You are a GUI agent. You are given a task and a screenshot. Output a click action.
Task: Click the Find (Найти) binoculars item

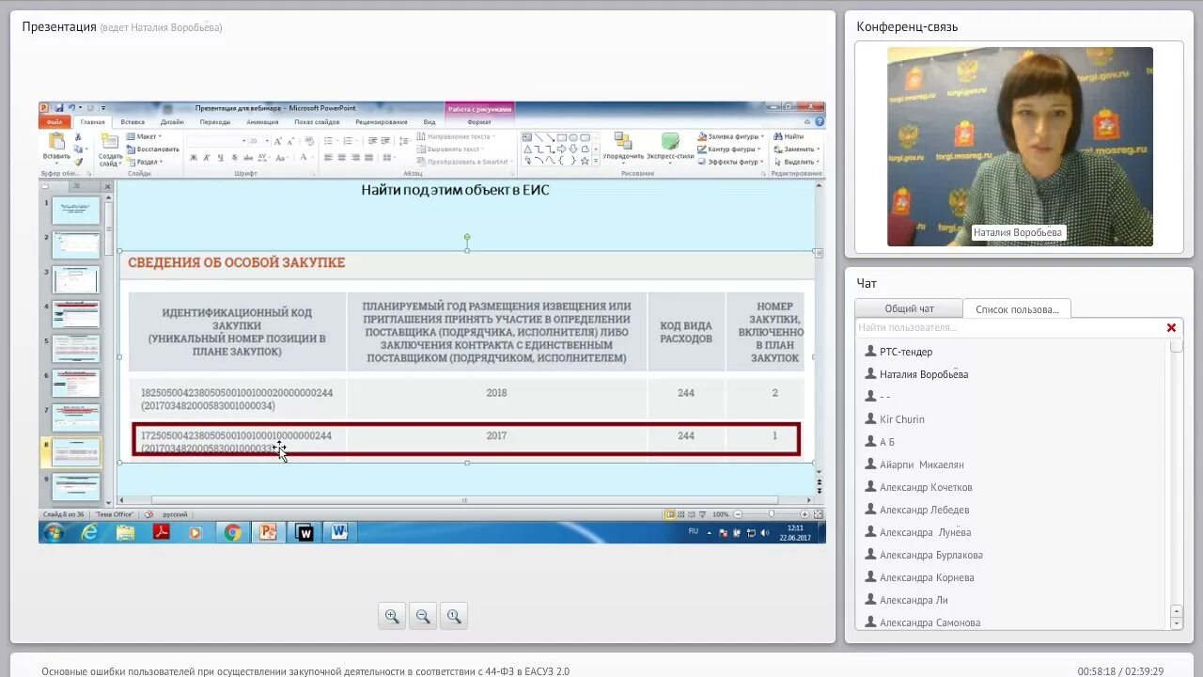tap(789, 137)
